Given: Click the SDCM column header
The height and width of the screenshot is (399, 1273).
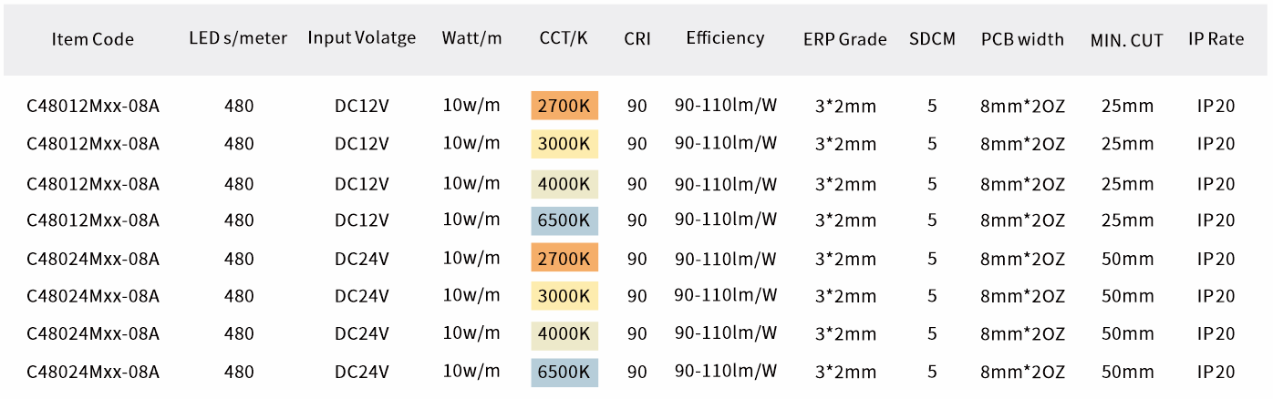Looking at the screenshot, I should coord(932,39).
